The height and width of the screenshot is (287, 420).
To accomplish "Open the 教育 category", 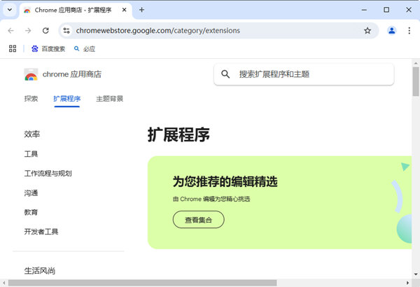I will coord(31,212).
